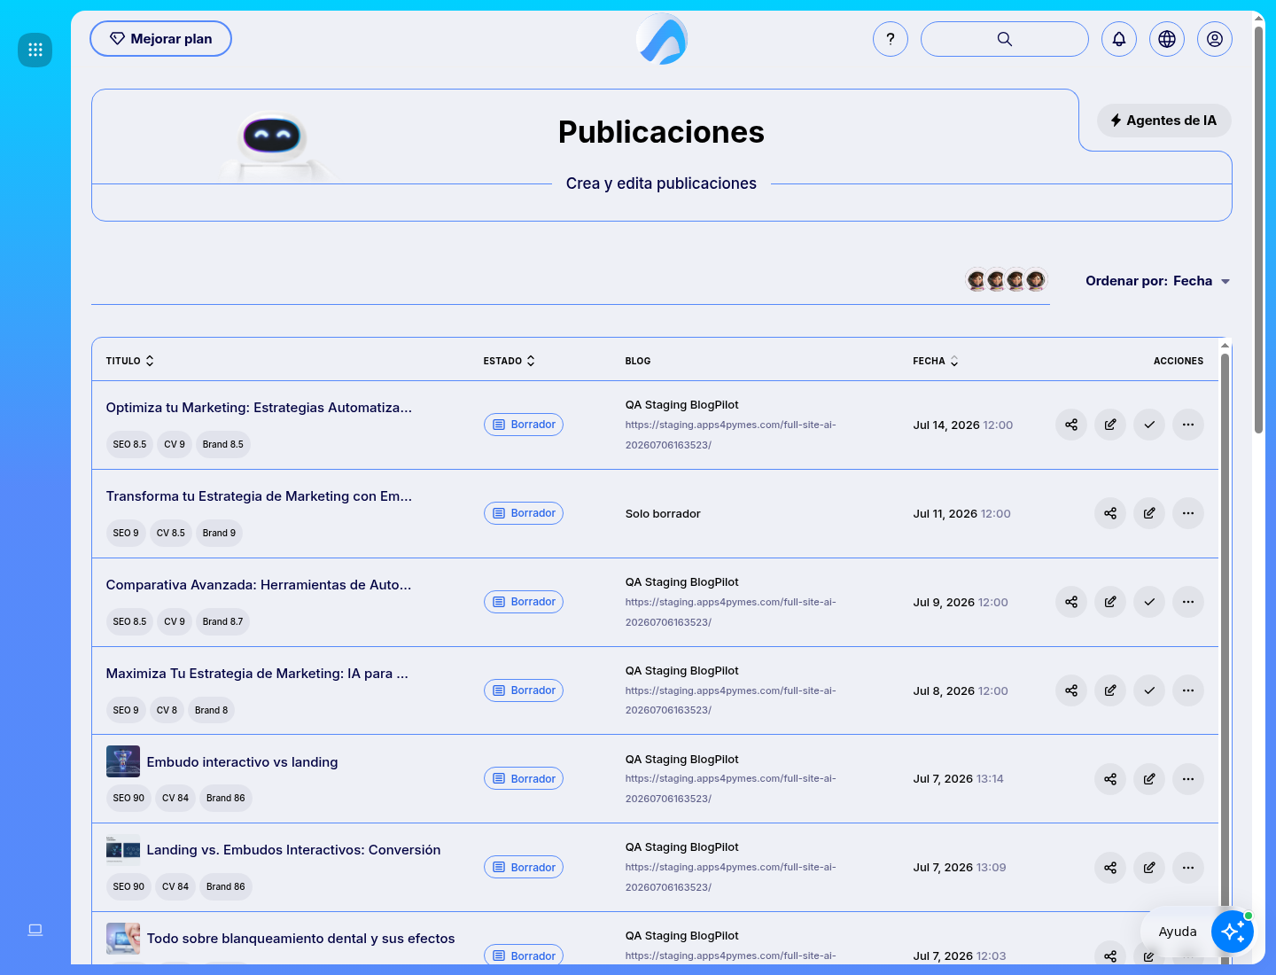Edit the Landing vs. Embudos Interactivos post
The image size is (1276, 975).
(x=1149, y=868)
